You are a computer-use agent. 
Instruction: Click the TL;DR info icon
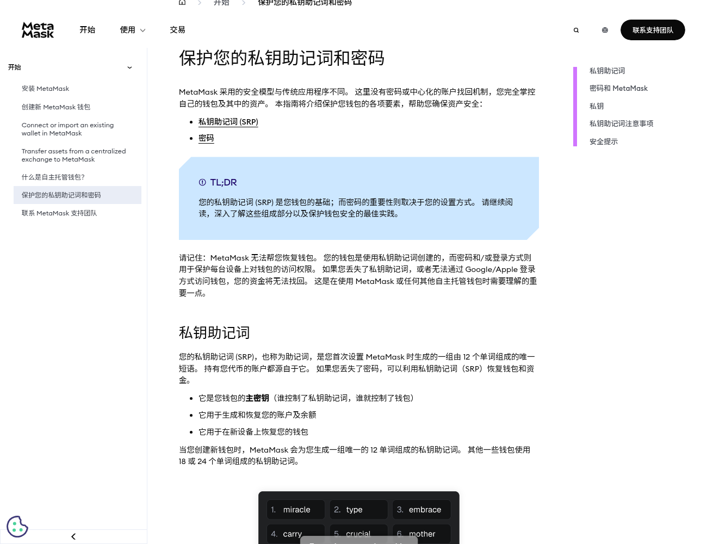(202, 182)
